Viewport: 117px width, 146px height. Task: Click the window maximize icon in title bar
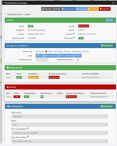pos(113,3)
